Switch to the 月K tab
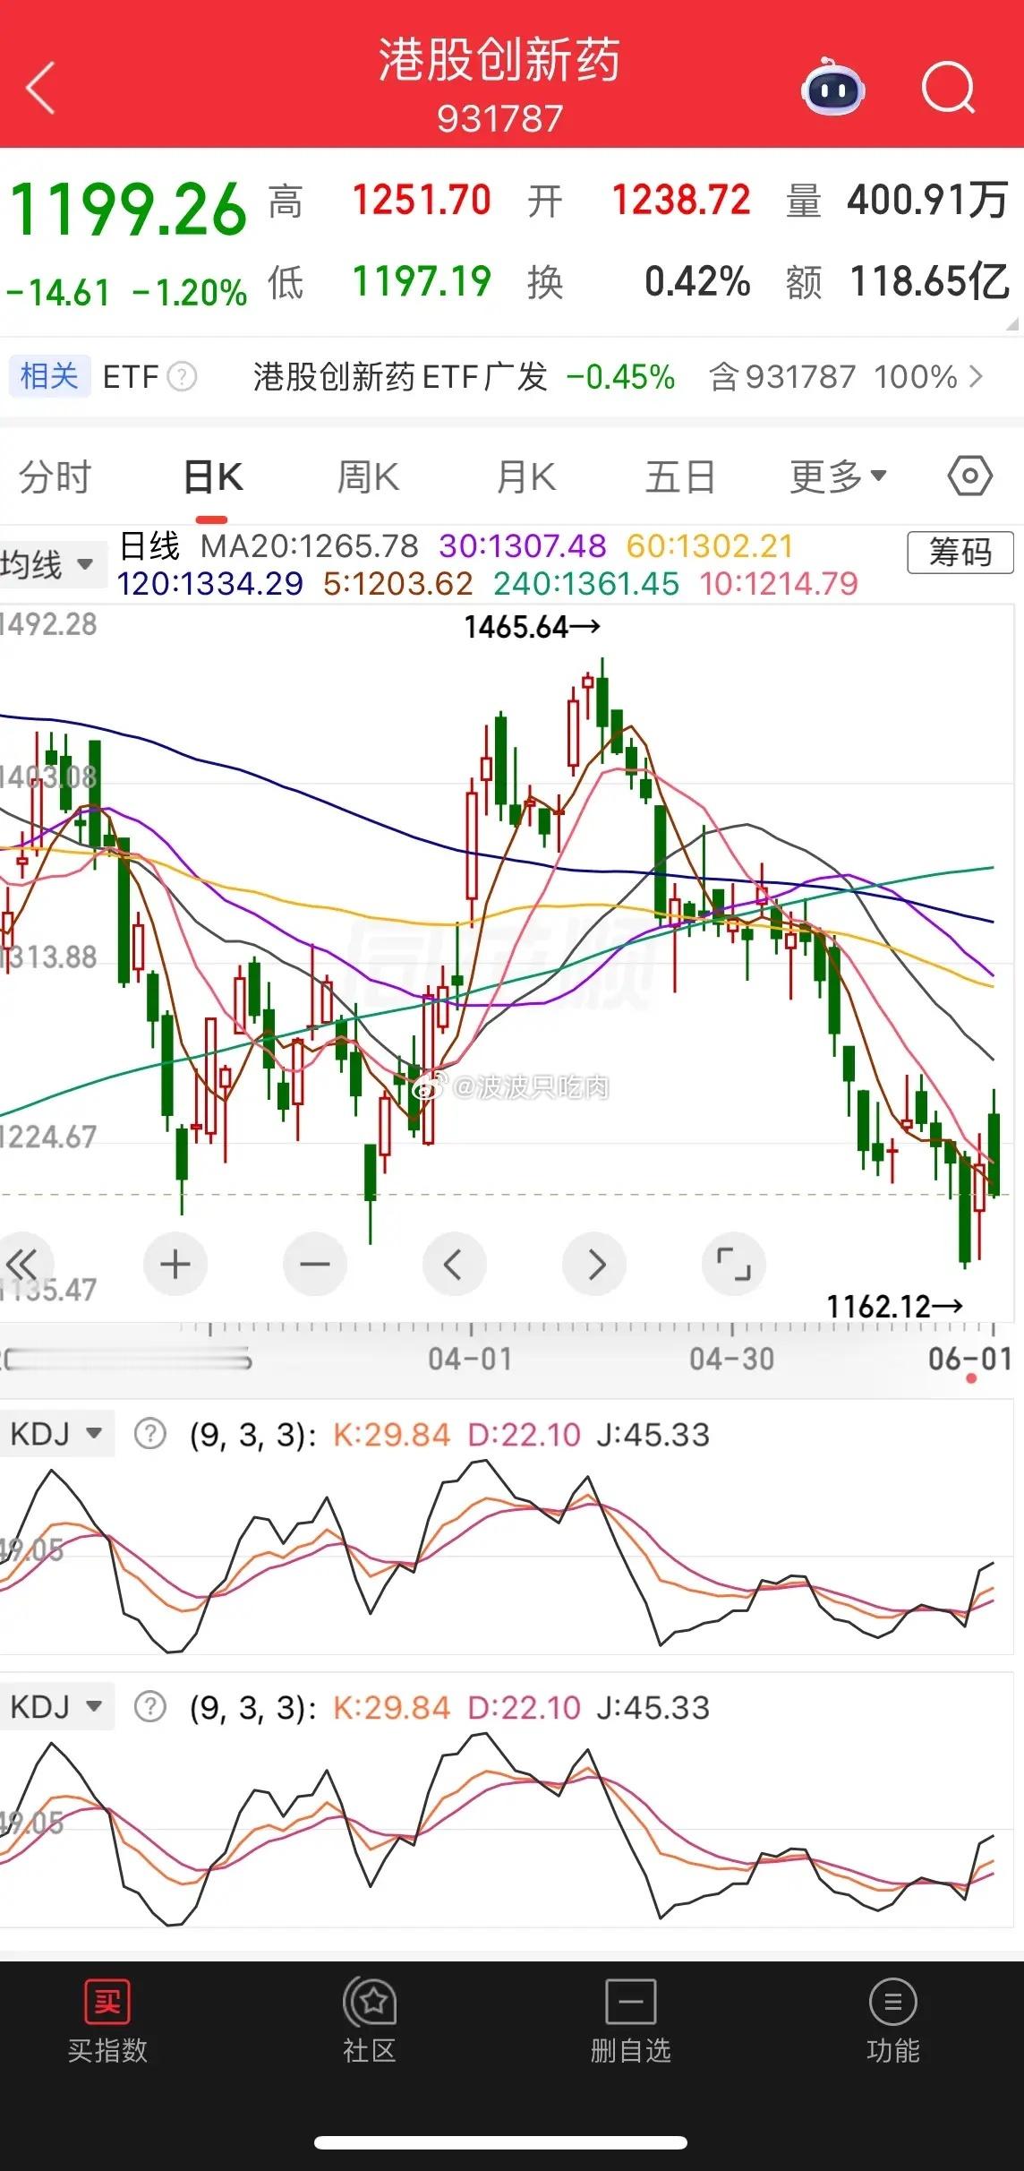 pyautogui.click(x=526, y=476)
